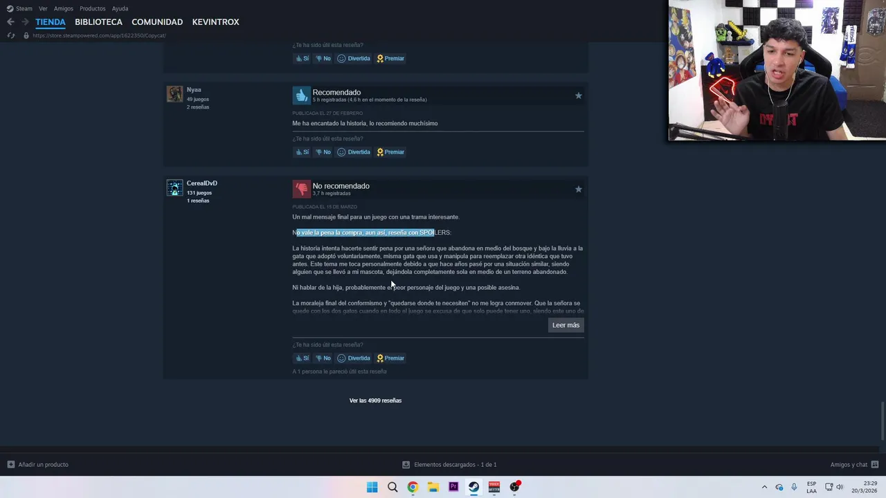Click the padlock icon beside the URL
This screenshot has width=886, height=498.
(x=26, y=35)
